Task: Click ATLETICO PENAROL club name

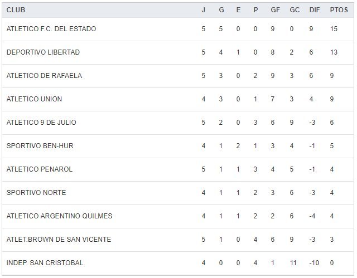Action: [x=40, y=169]
